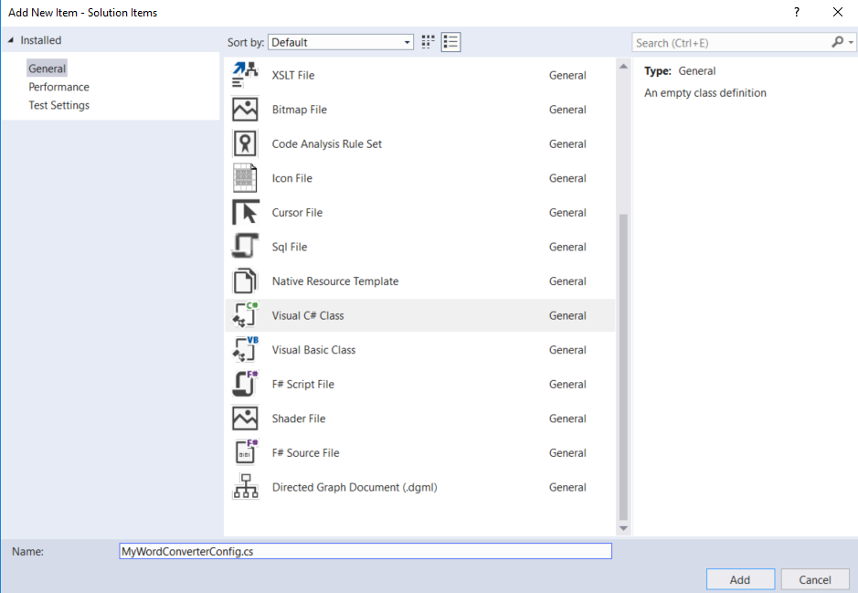
Task: Click 'General' type in XSLT File row
Action: (x=567, y=75)
